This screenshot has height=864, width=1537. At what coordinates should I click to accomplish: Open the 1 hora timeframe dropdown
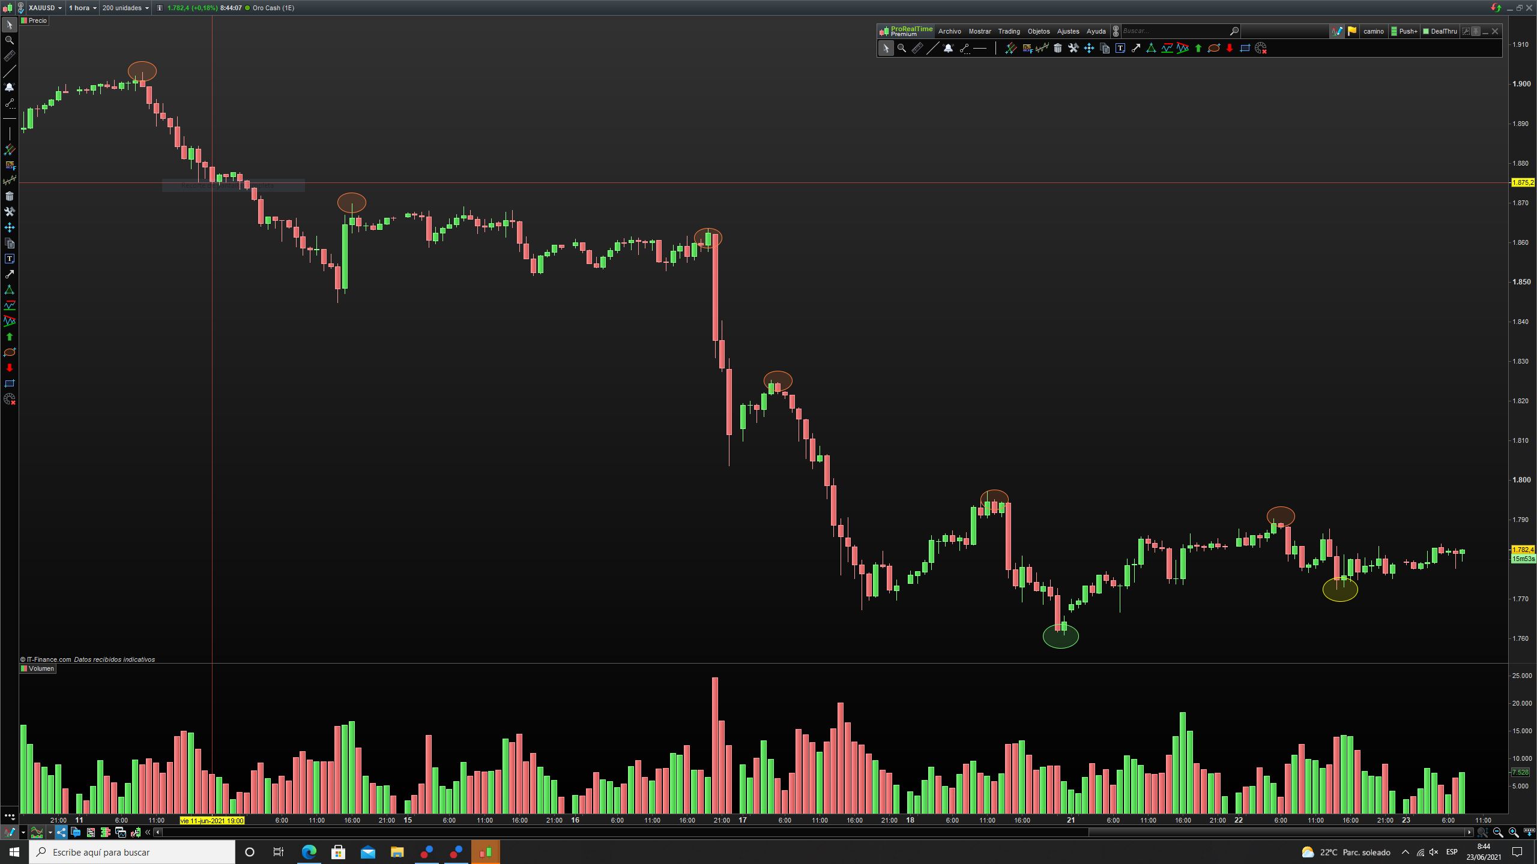[x=82, y=8]
